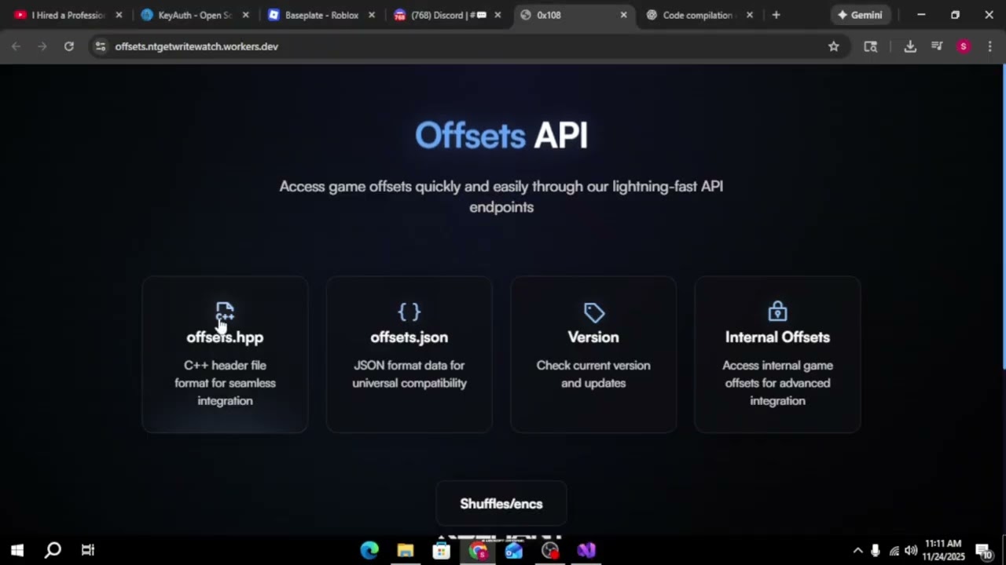Reload the page with the refresh icon

coord(69,46)
